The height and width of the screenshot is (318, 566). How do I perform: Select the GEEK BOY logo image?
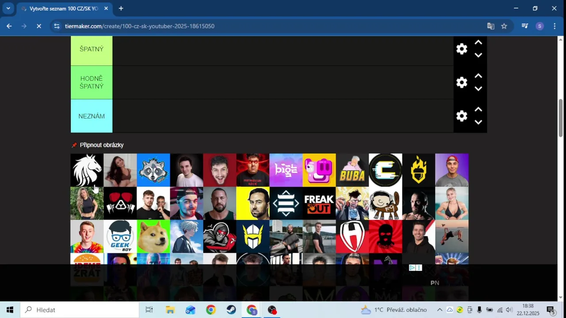(x=120, y=236)
